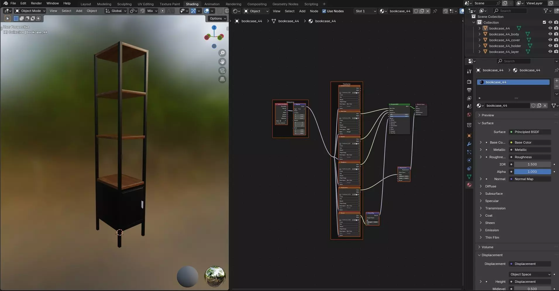Choose the select box new-selection mode icon
The height and width of the screenshot is (291, 559).
pyautogui.click(x=16, y=18)
